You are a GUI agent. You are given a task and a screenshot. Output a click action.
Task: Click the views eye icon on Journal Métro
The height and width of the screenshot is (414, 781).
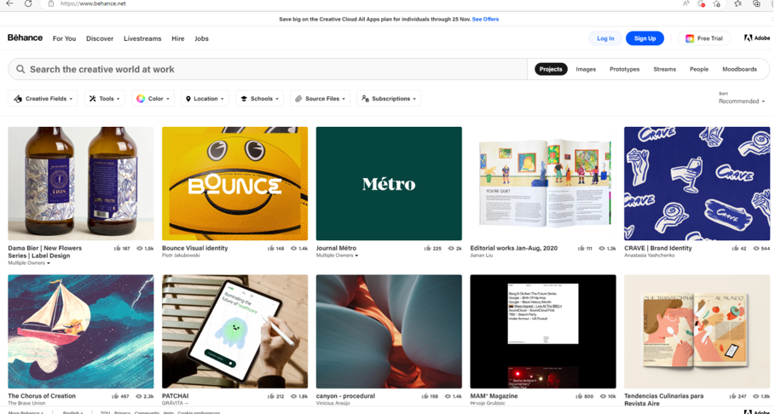[x=450, y=249]
